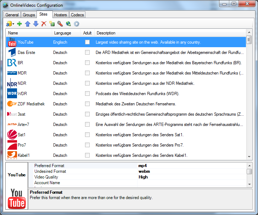Click the WDR logo icon
This screenshot has height=215, width=258.
[x=12, y=93]
